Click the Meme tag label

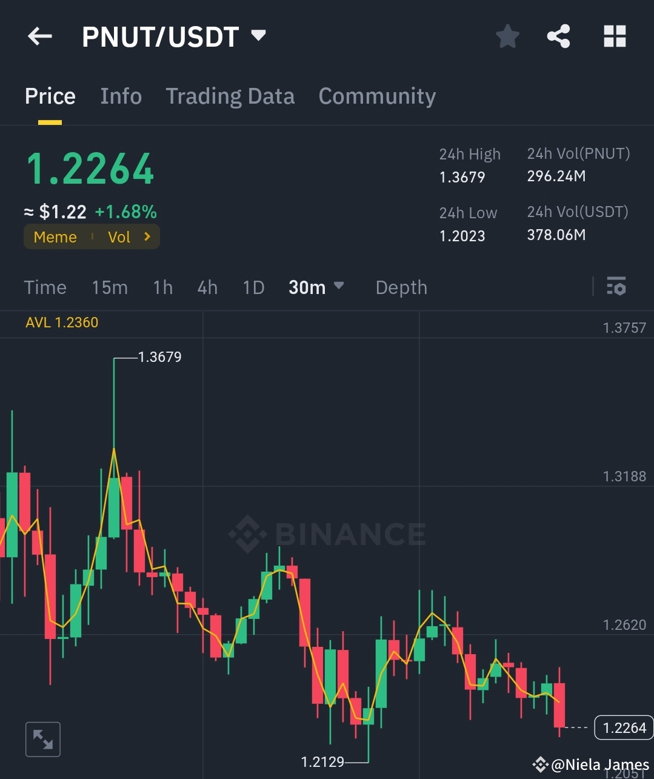point(55,236)
